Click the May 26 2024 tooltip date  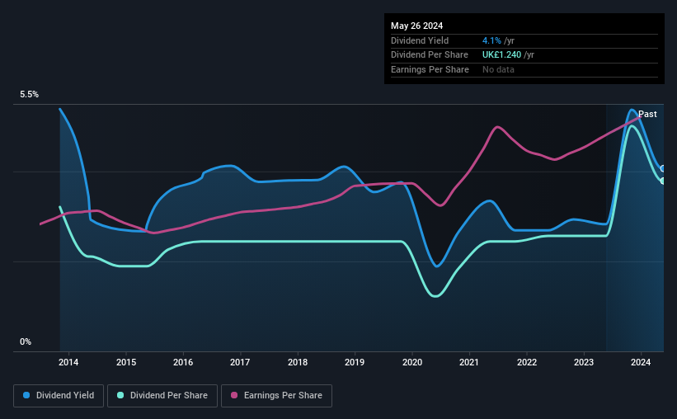tap(416, 26)
